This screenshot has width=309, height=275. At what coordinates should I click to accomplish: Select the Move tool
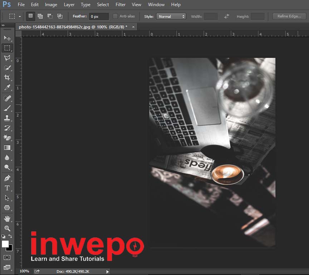click(x=7, y=38)
